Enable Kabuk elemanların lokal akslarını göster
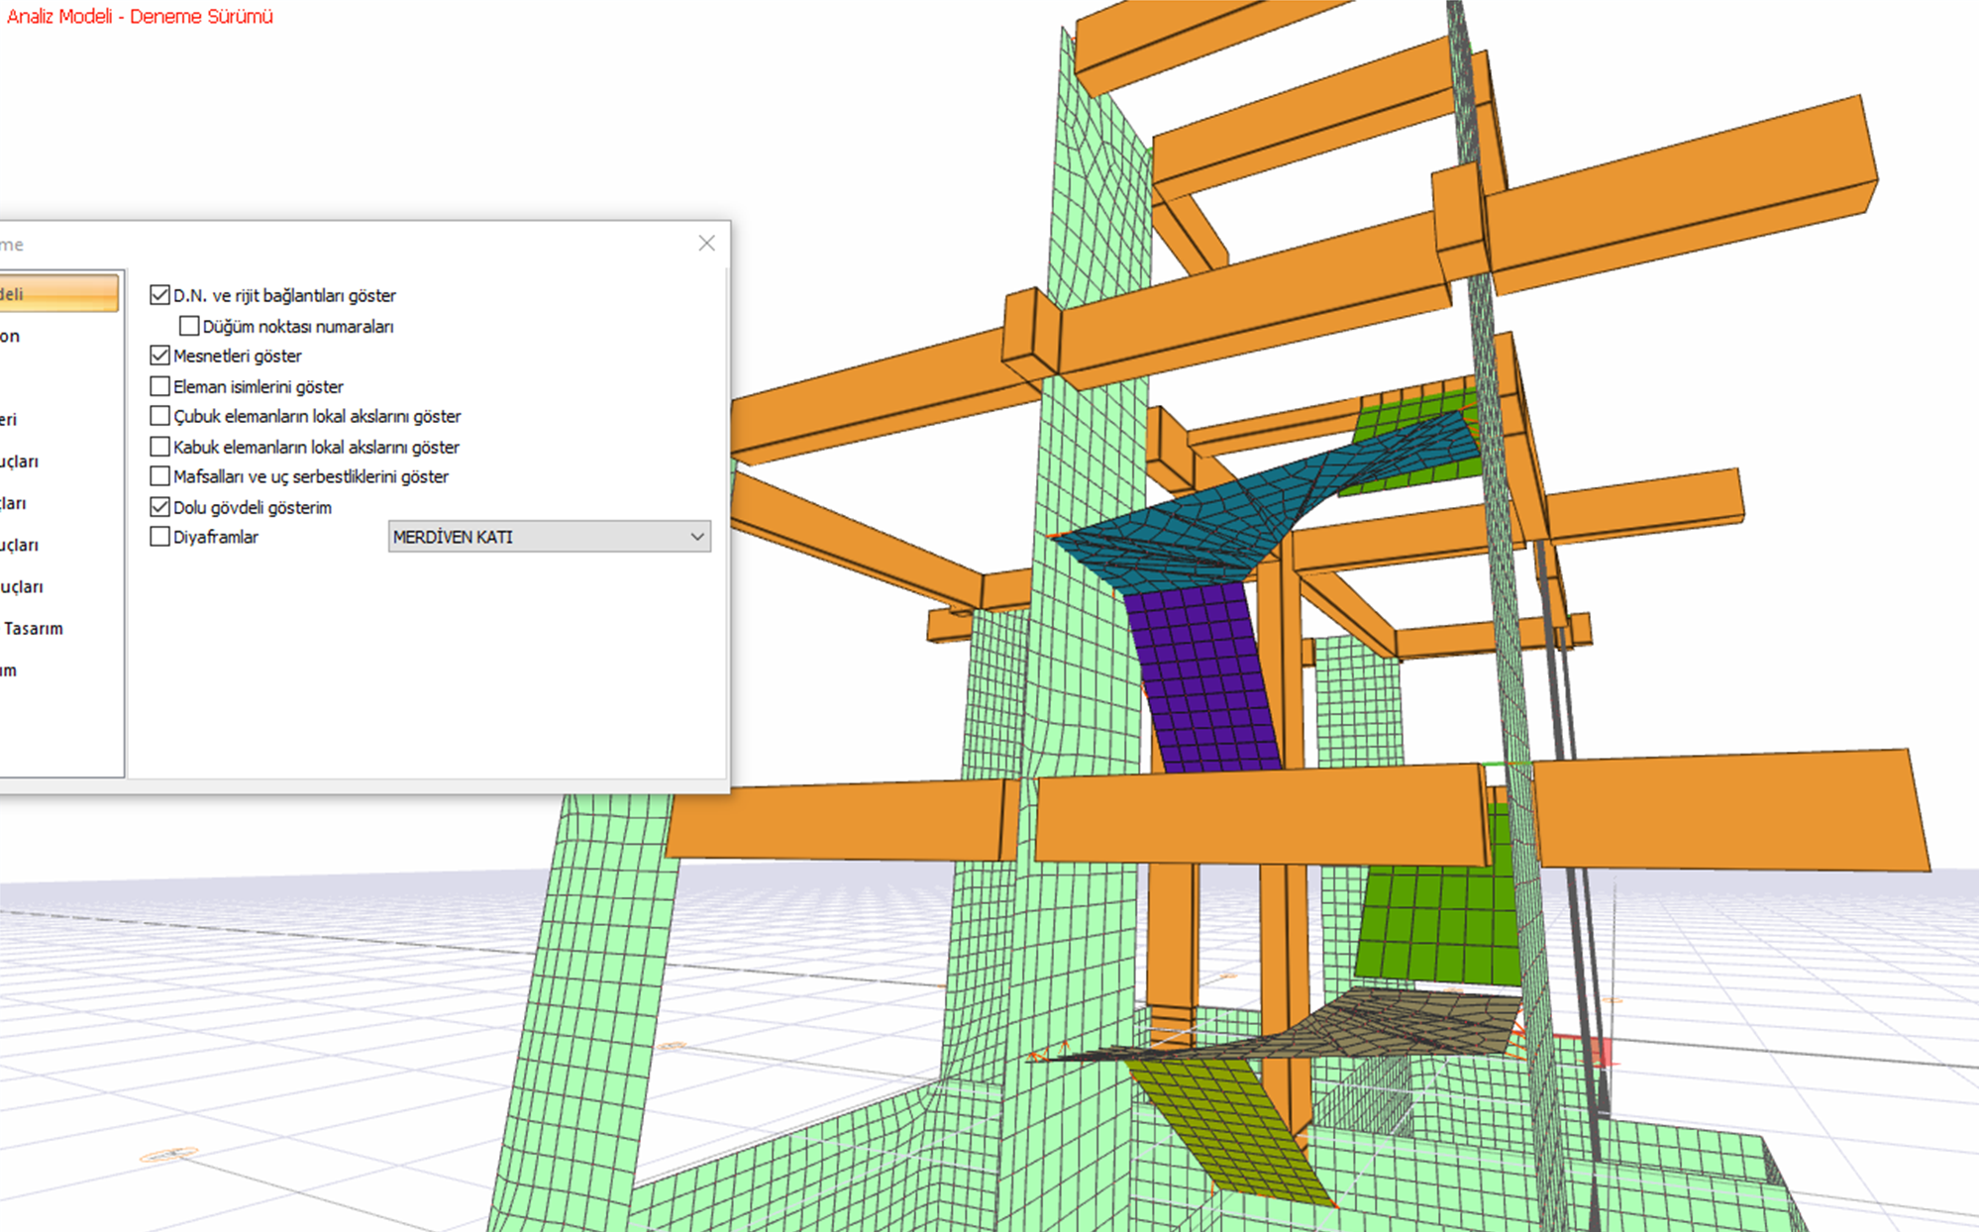 tap(159, 447)
